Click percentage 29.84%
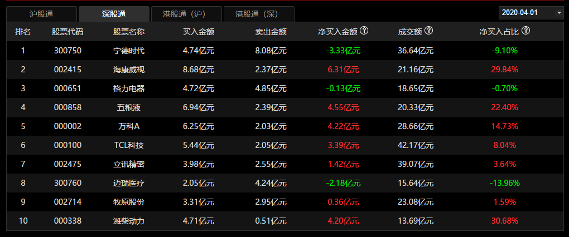Screen dimensions: 569x237 click(505, 70)
